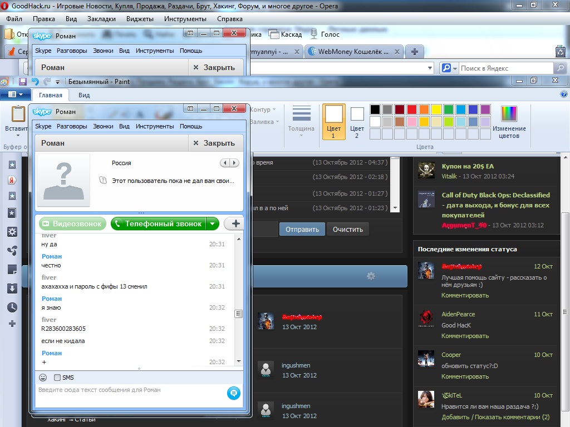Pick the red swatch in the palette

[412, 110]
